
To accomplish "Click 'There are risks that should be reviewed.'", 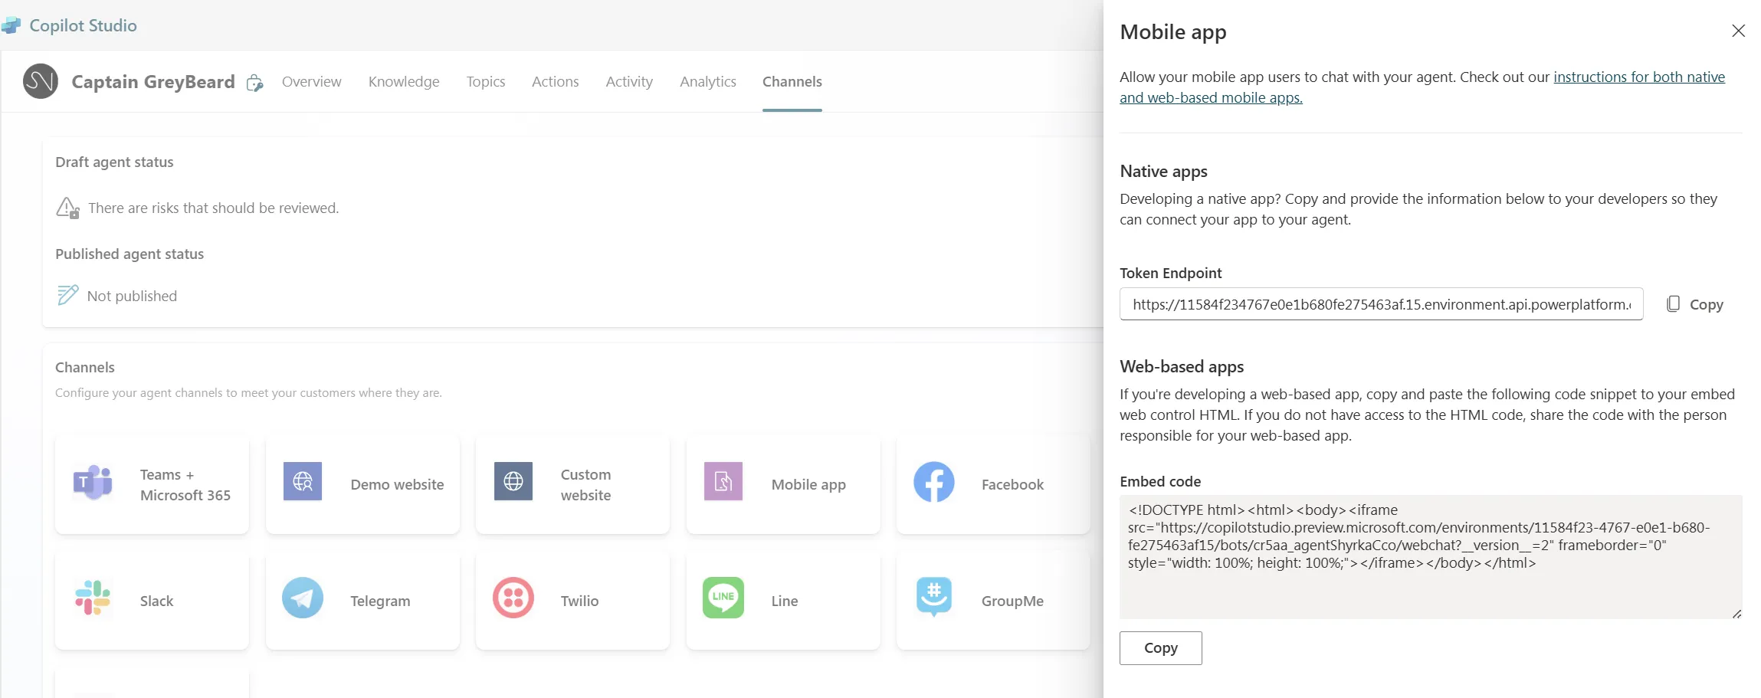I will [213, 208].
